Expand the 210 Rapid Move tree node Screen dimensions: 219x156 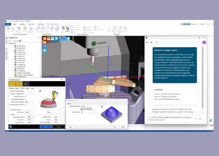pyautogui.click(x=13, y=48)
